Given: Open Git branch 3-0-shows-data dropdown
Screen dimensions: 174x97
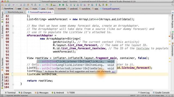Looking at the screenshot, I should pos(158,95).
